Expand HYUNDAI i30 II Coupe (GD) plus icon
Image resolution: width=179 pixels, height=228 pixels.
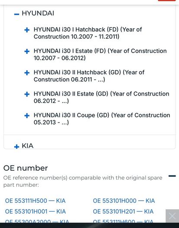coord(27,116)
